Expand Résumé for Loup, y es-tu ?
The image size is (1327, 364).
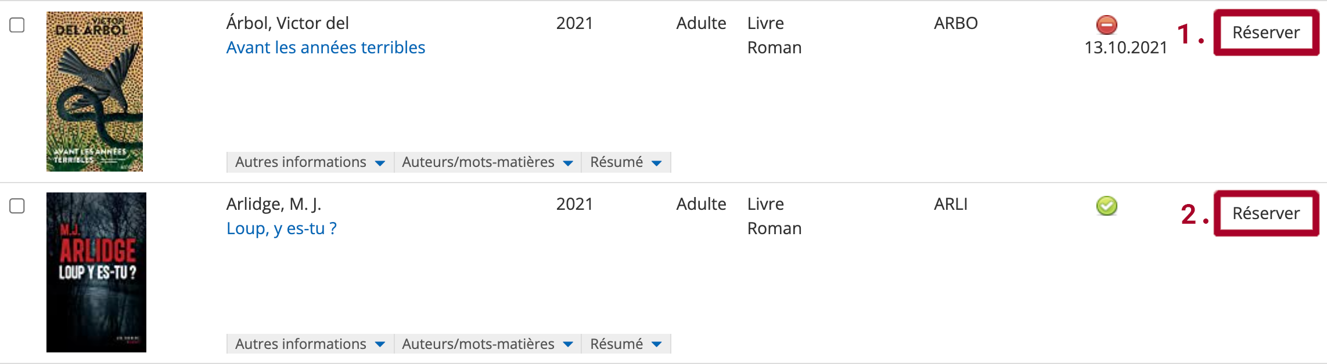[x=625, y=344]
